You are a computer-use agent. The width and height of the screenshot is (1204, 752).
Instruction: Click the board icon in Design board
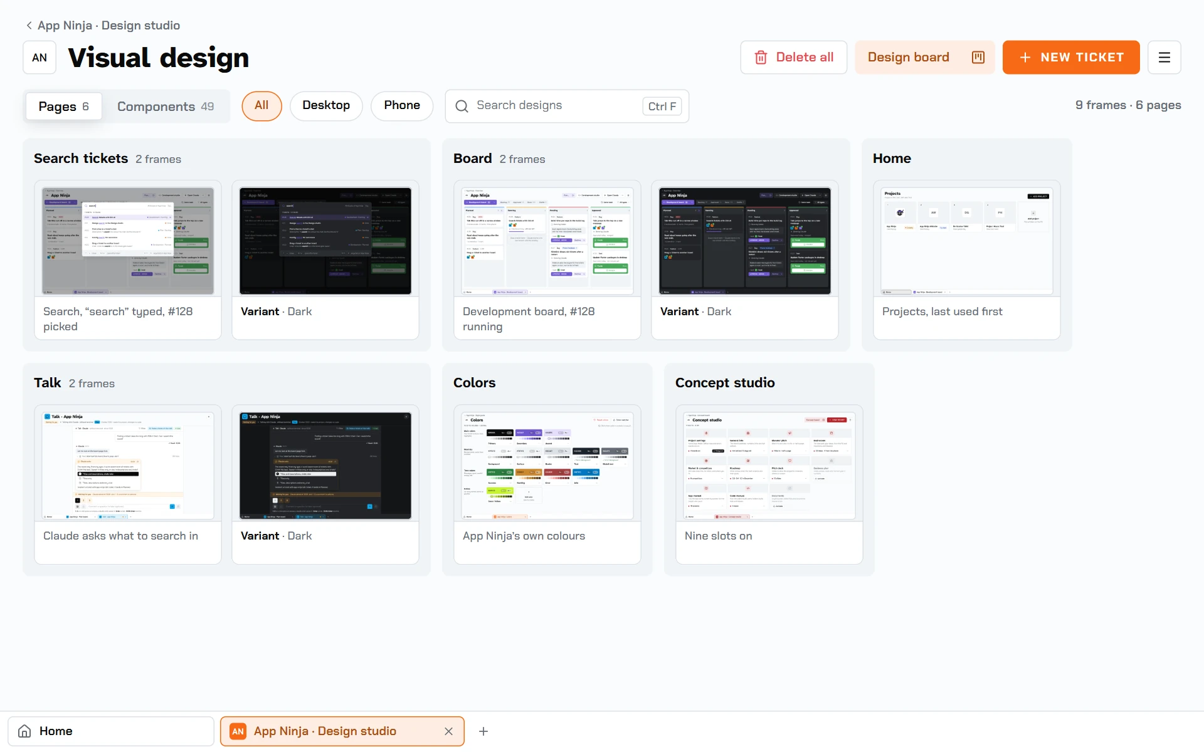tap(978, 57)
